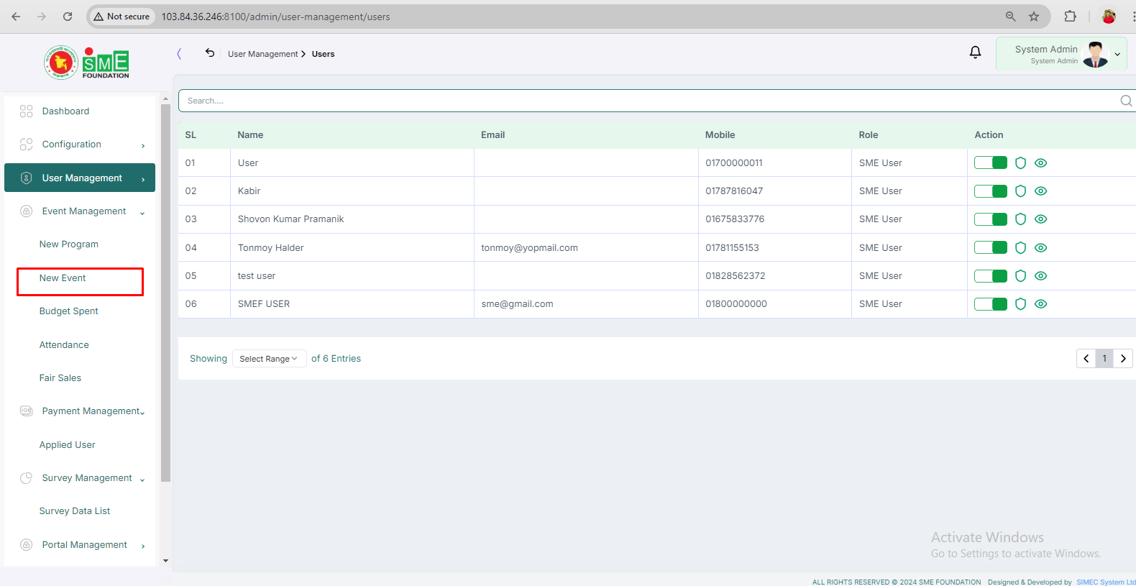
Task: Bookmark page with the star icon
Action: point(1034,17)
